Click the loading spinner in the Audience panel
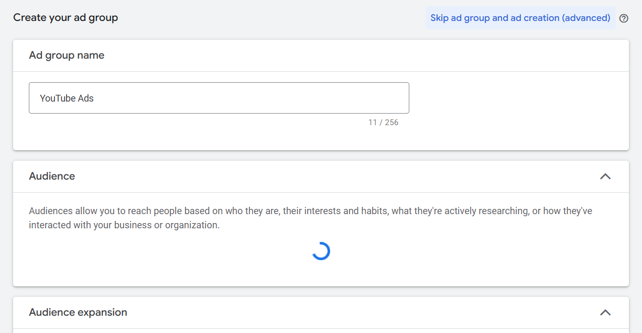The width and height of the screenshot is (642, 333). pos(321,251)
